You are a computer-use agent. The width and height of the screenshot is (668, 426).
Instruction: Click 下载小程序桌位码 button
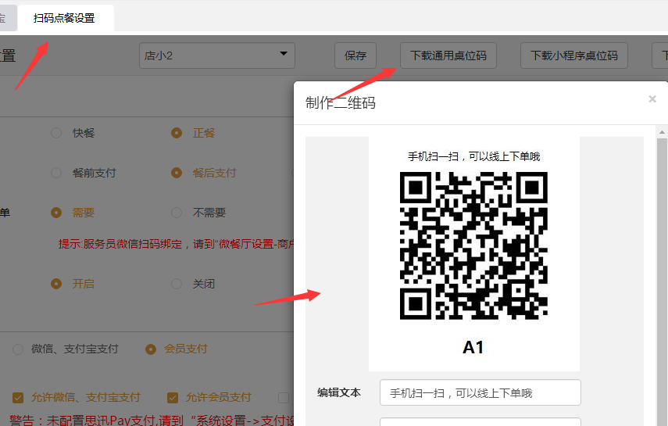(x=573, y=55)
